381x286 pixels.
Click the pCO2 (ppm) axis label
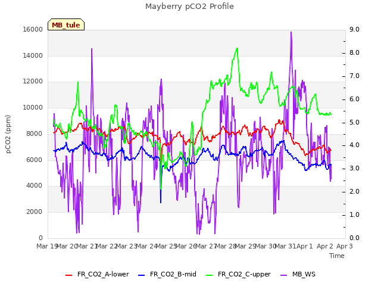point(8,134)
